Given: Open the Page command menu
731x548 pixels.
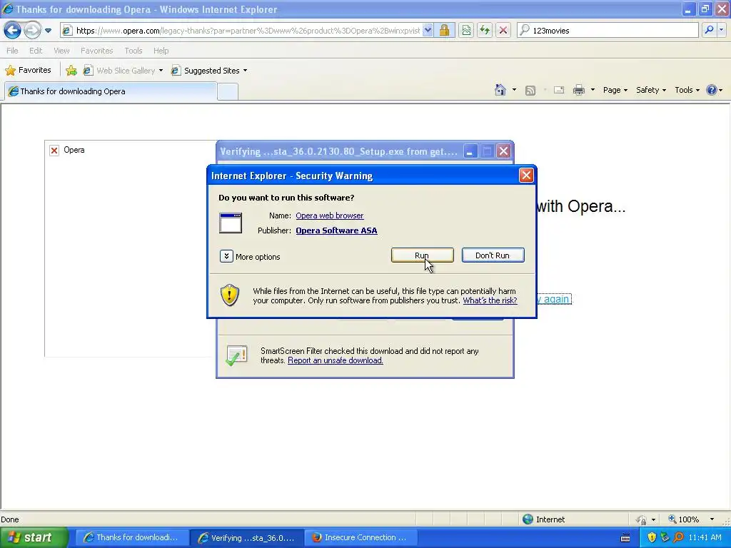Looking at the screenshot, I should pos(615,90).
